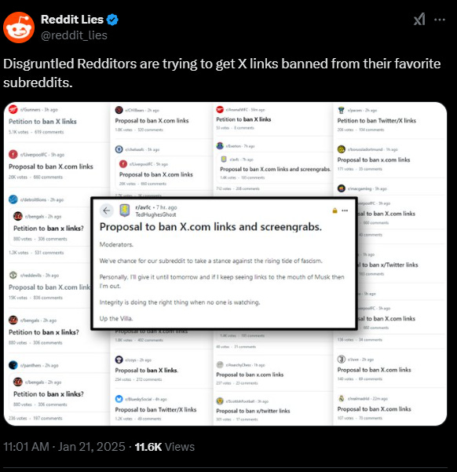Image resolution: width=457 pixels, height=472 pixels.
Task: Open the @reddit_lies handle link
Action: (x=74, y=35)
